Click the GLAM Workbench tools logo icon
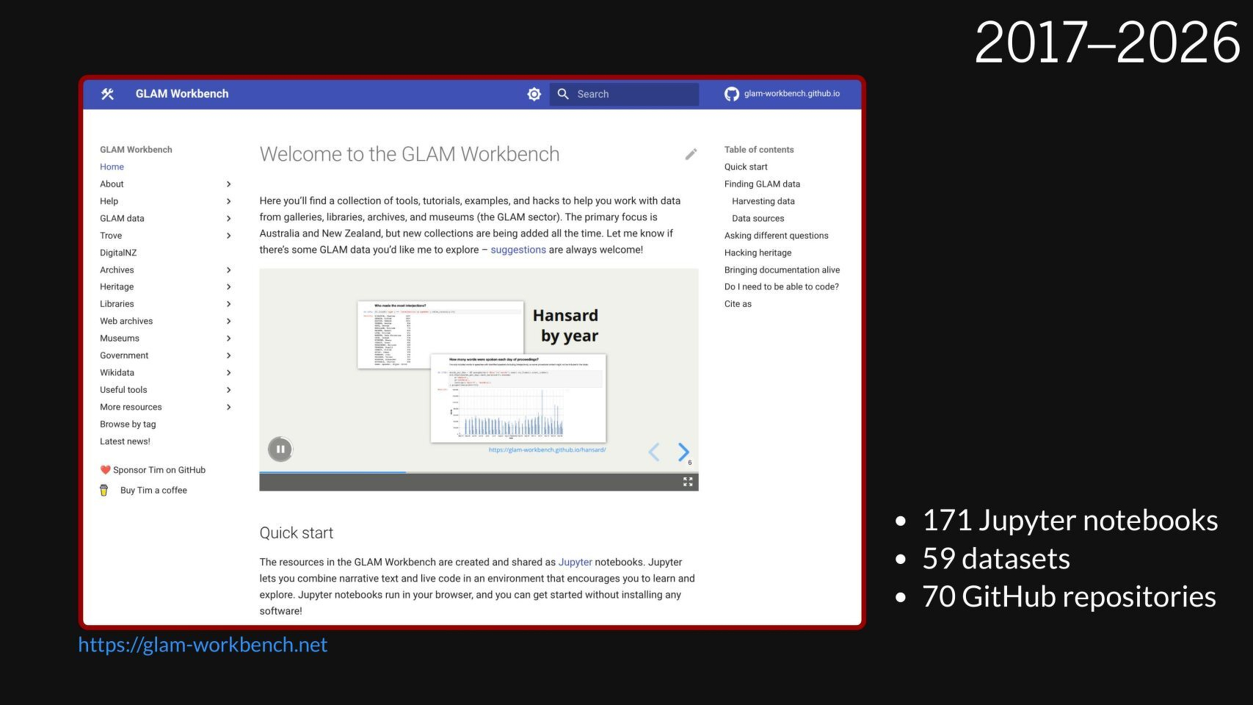This screenshot has width=1253, height=705. coord(108,94)
